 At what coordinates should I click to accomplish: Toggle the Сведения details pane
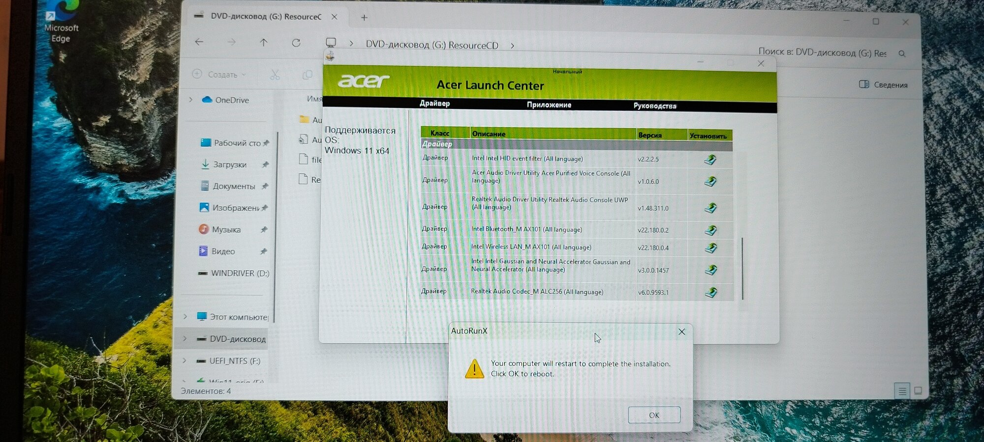tap(883, 84)
